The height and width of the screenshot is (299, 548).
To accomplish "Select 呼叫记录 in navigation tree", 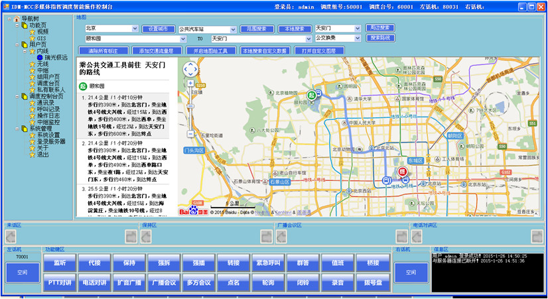I will [x=49, y=109].
